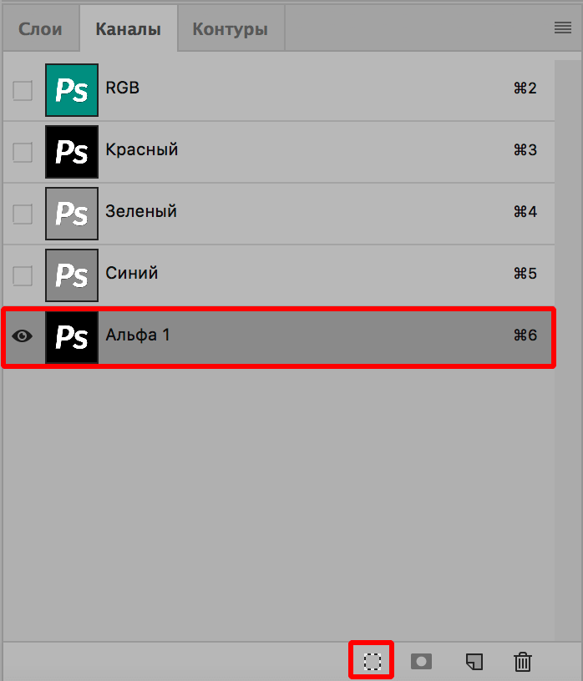
Task: Switch to the Контуры tab
Action: pyautogui.click(x=231, y=28)
